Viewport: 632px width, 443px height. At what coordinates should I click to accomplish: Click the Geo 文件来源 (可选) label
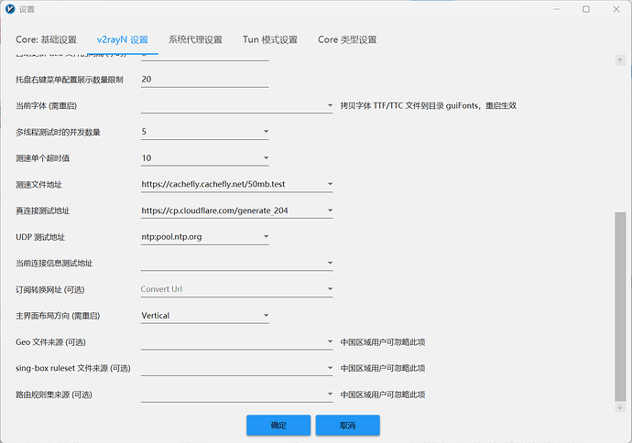[50, 342]
